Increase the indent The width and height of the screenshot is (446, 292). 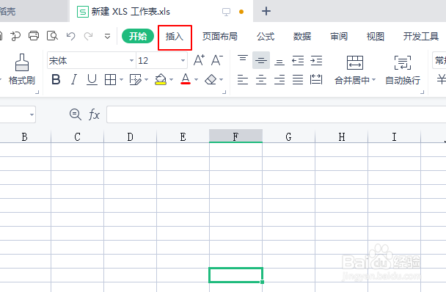click(x=316, y=60)
